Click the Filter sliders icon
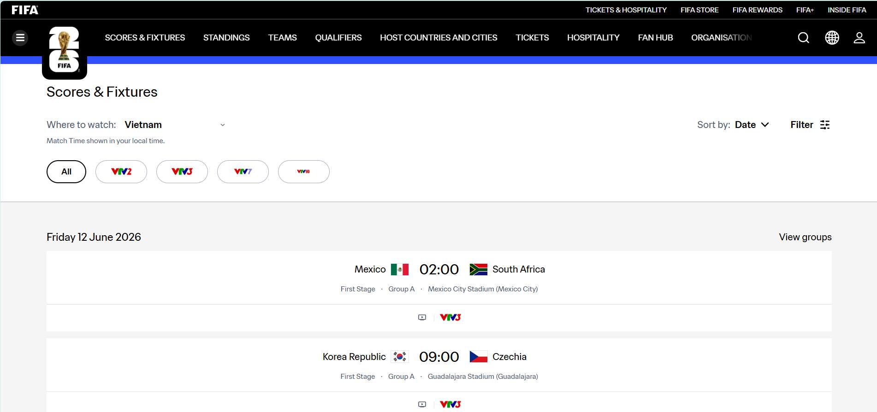The height and width of the screenshot is (412, 877). click(824, 125)
